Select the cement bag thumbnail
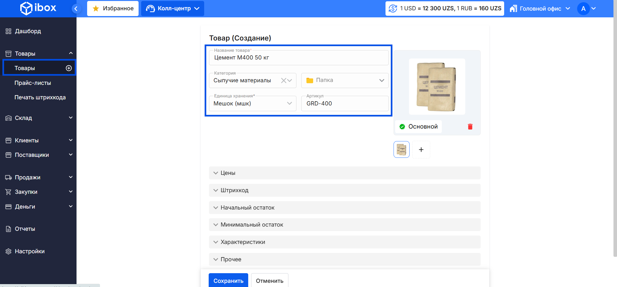Image resolution: width=617 pixels, height=287 pixels. (401, 150)
